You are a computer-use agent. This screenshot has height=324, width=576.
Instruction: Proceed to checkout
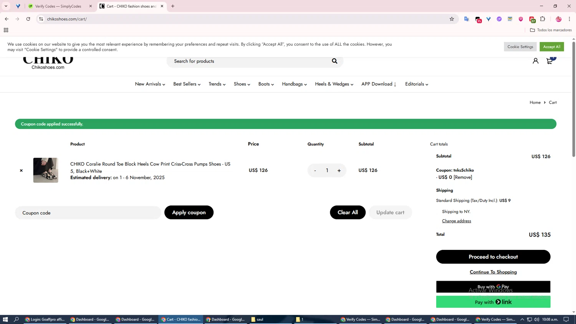pos(493,257)
